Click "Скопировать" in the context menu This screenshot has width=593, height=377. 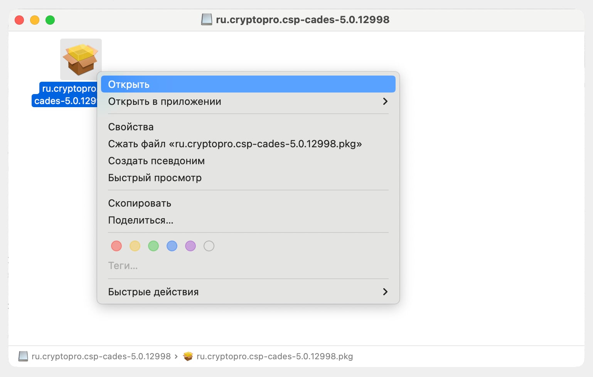point(140,203)
